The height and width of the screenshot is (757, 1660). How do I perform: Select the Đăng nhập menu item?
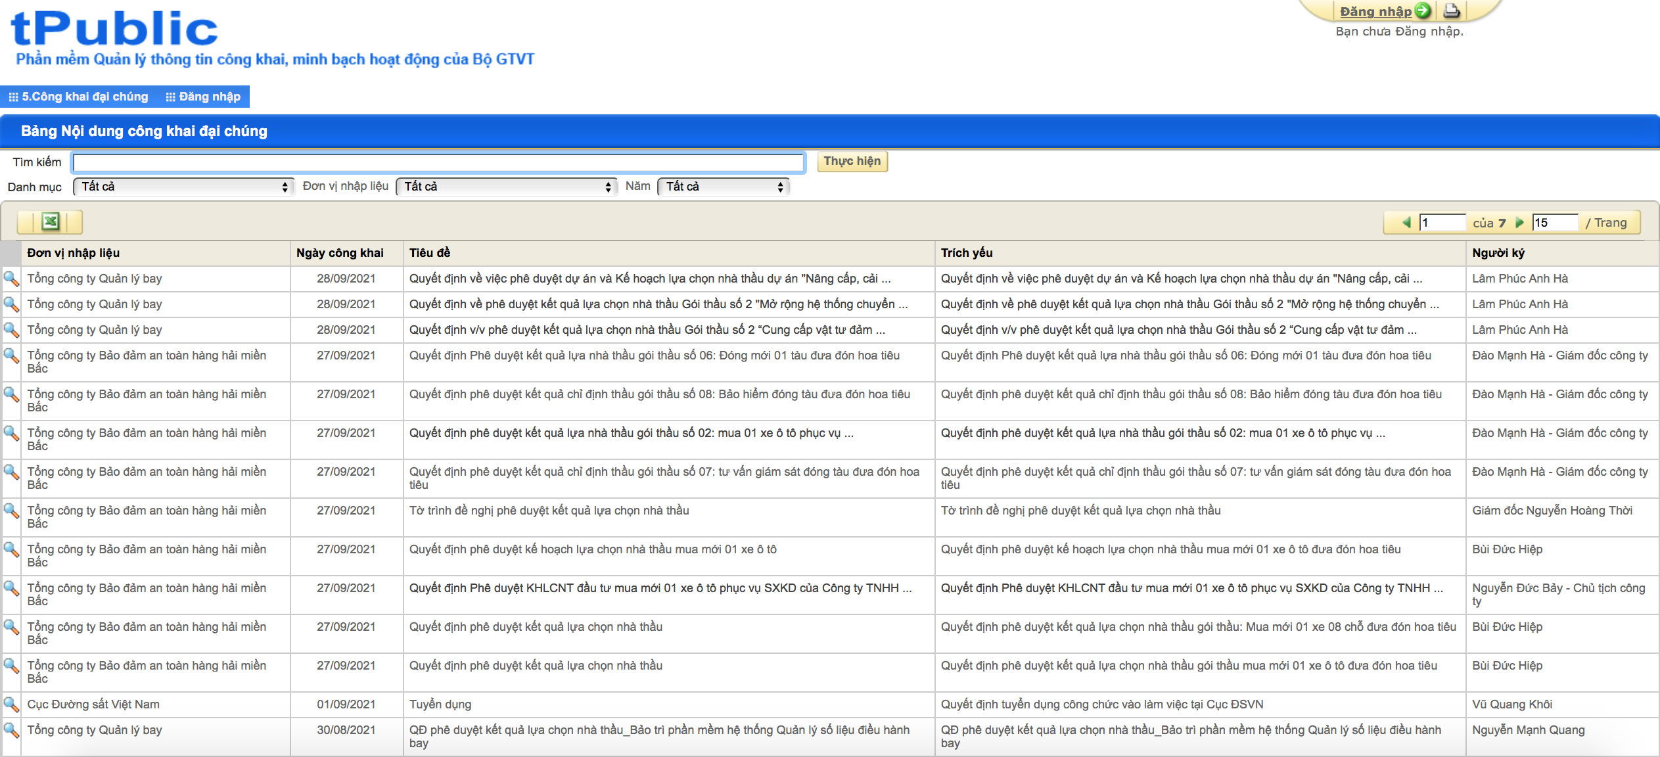click(203, 97)
